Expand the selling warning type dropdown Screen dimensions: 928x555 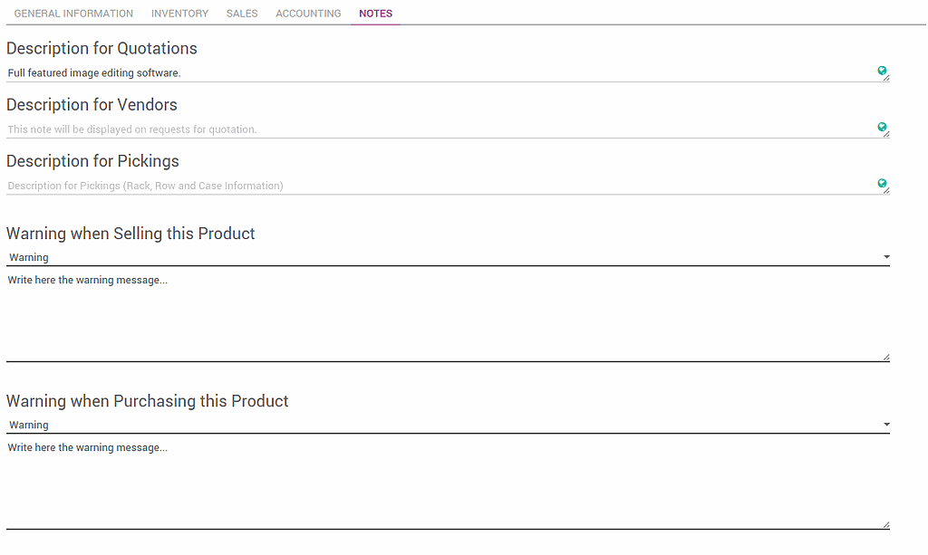[448, 257]
